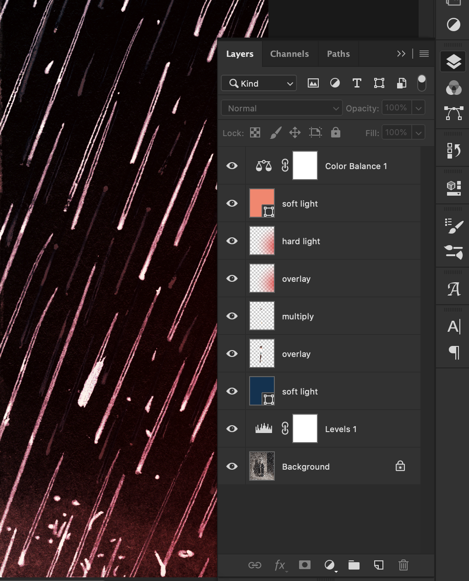Hide overlay layer just below multiply
This screenshot has height=581, width=469.
232,353
